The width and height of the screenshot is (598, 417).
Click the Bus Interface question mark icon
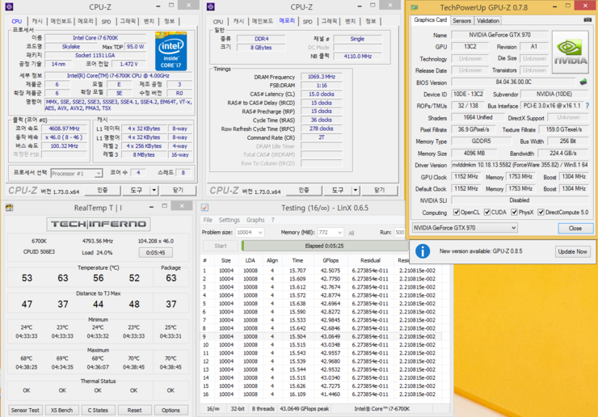(x=587, y=106)
